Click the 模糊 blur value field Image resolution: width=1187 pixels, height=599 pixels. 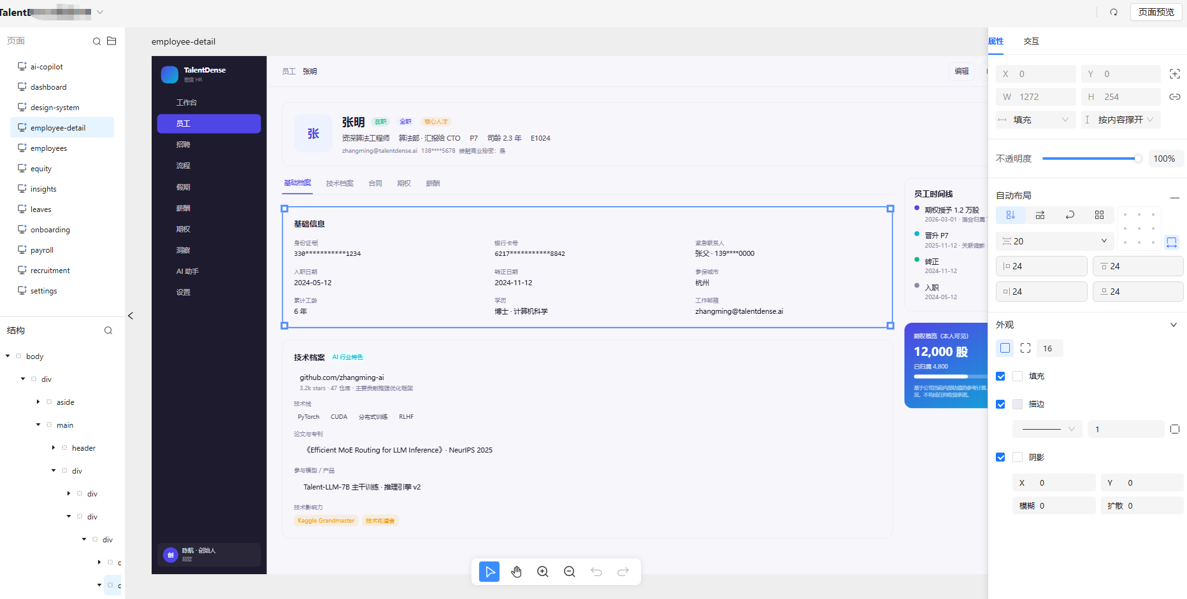click(1054, 506)
